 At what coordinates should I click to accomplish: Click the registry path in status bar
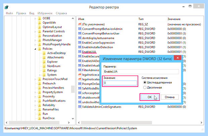pos(71,128)
